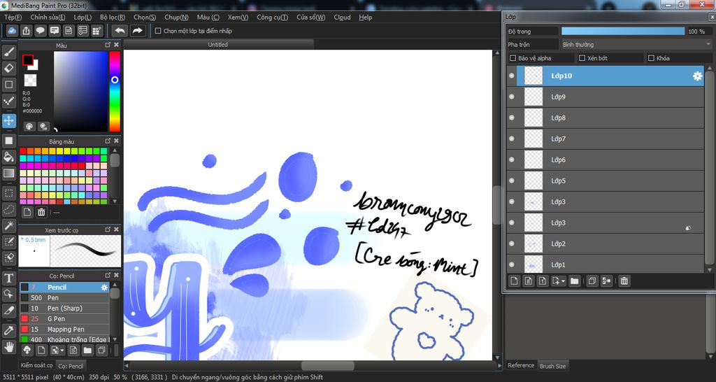Open the 'Pha trộn' blend mode dropdown
The width and height of the screenshot is (716, 382).
point(636,44)
